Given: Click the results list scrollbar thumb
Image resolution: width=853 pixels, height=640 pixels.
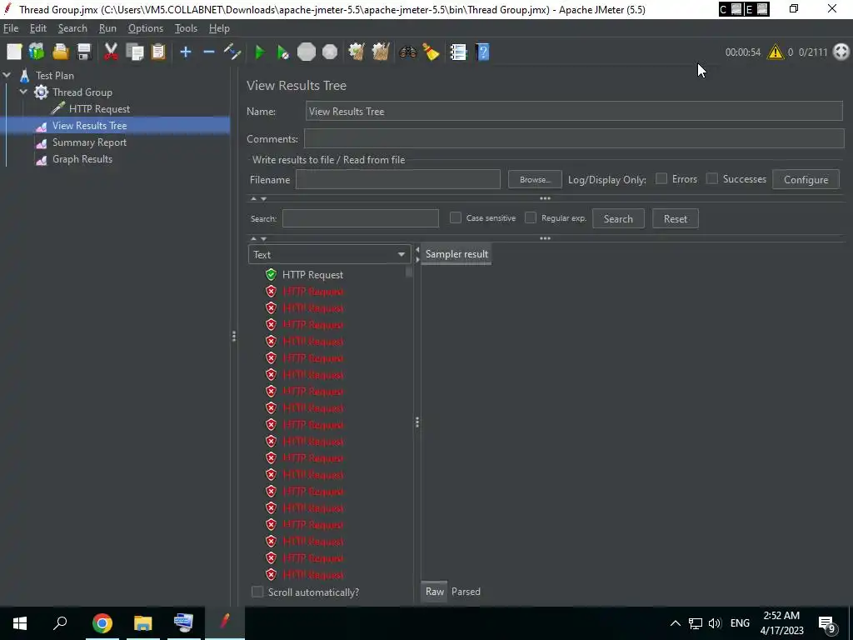Looking at the screenshot, I should pos(409,272).
